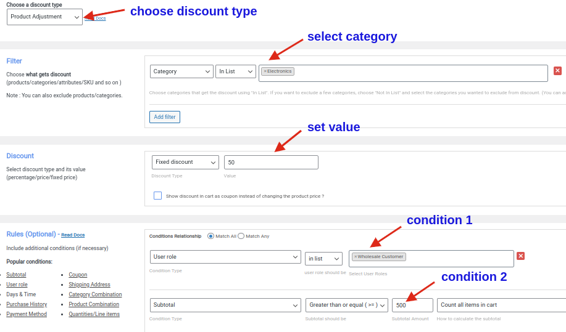
Task: Remove the Wholesale Customer role tag
Action: [x=356, y=257]
